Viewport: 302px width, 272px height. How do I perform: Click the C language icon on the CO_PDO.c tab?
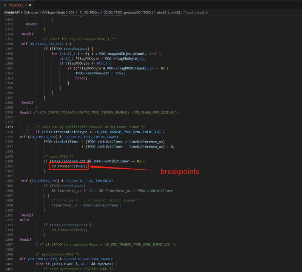[5, 6]
